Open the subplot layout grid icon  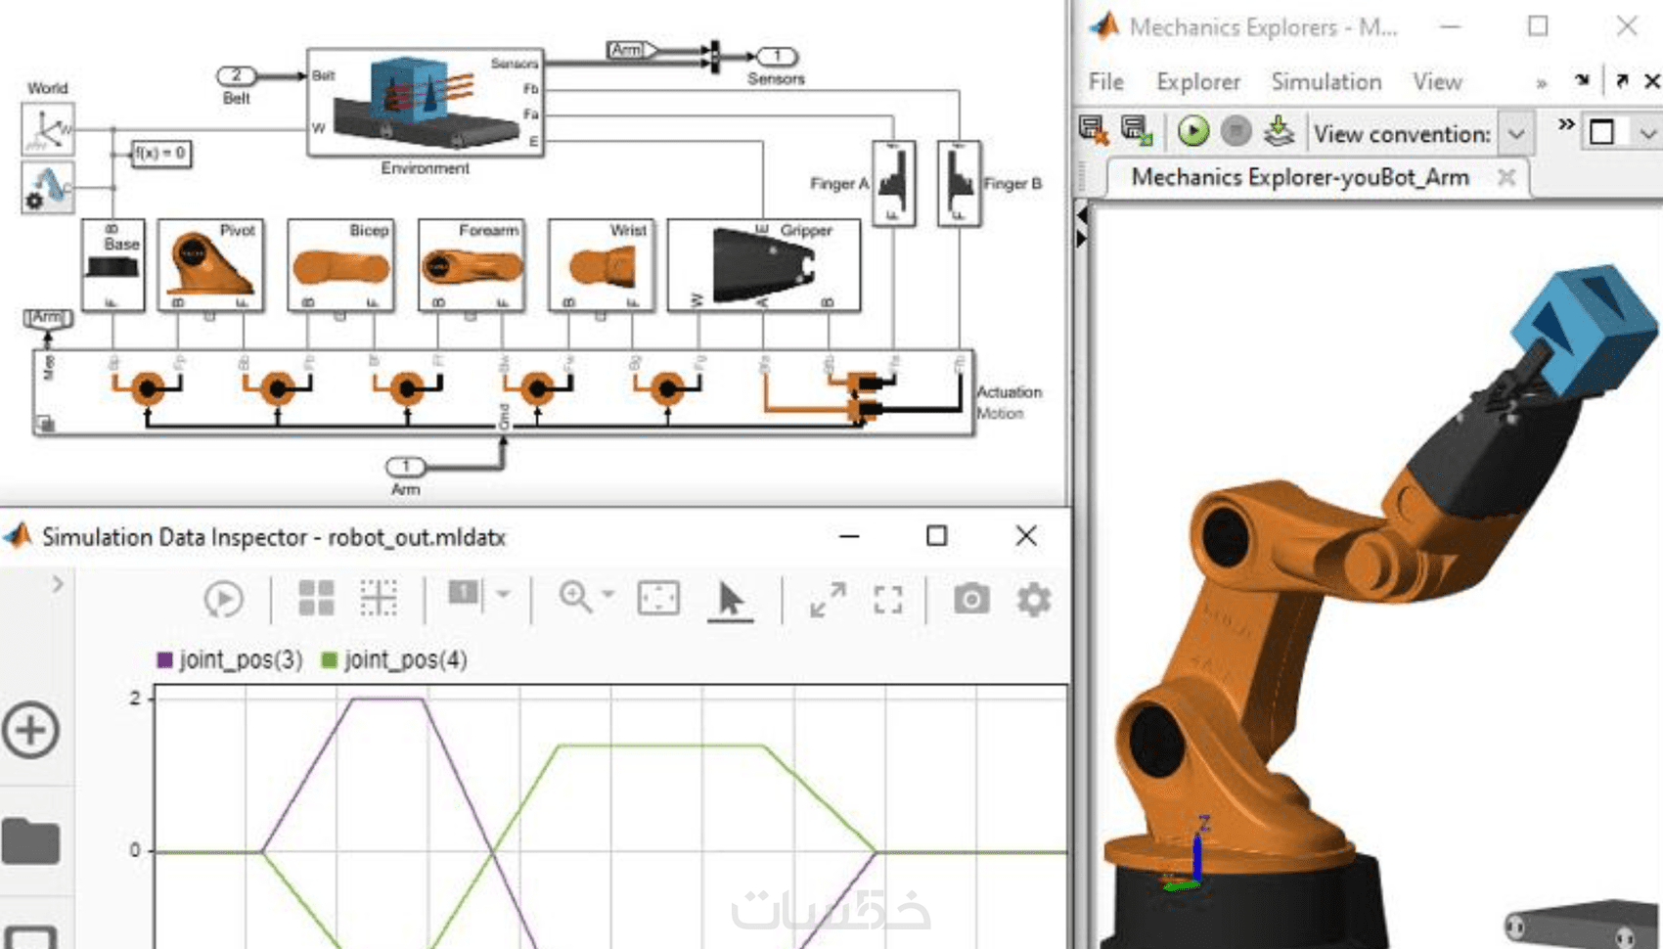coord(316,598)
